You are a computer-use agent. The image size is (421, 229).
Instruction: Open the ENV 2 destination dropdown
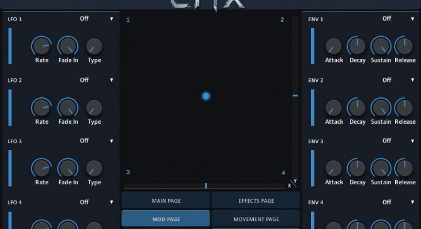tap(398, 80)
